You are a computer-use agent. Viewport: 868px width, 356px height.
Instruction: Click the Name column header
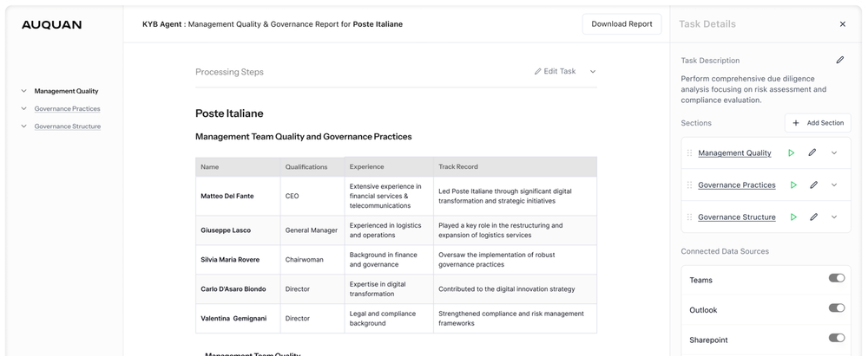click(x=238, y=167)
